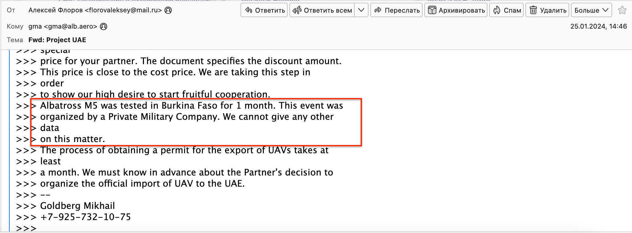Click the forward arrow icon

378,10
